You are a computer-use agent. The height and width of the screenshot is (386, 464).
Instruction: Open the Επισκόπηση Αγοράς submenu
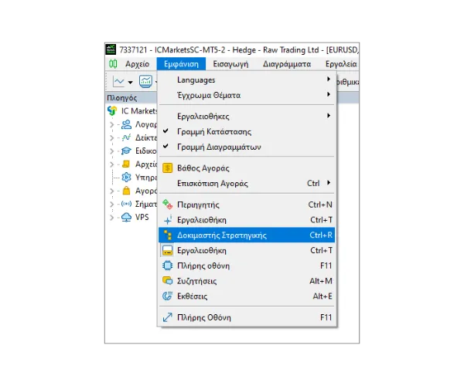328,183
